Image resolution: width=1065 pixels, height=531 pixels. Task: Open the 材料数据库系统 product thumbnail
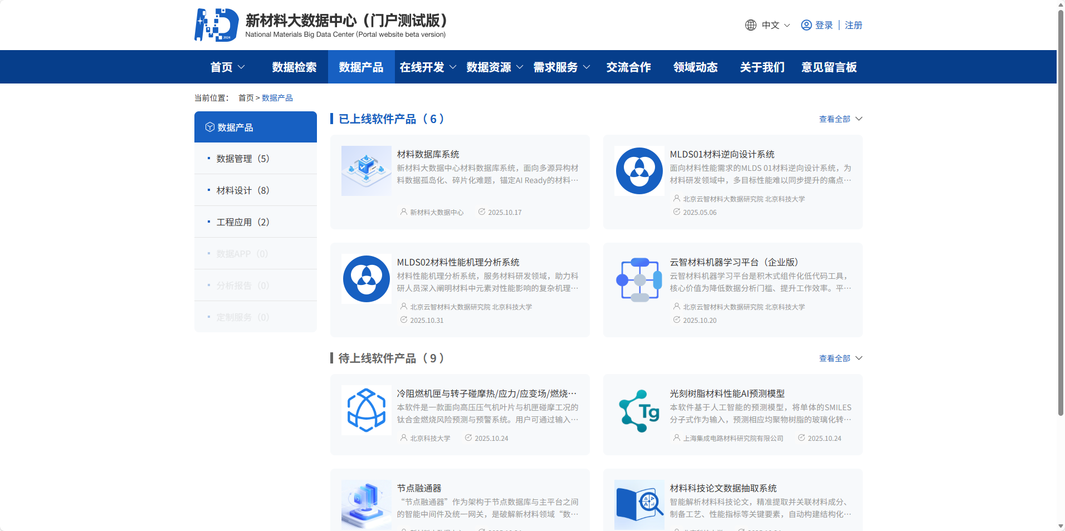coord(366,171)
